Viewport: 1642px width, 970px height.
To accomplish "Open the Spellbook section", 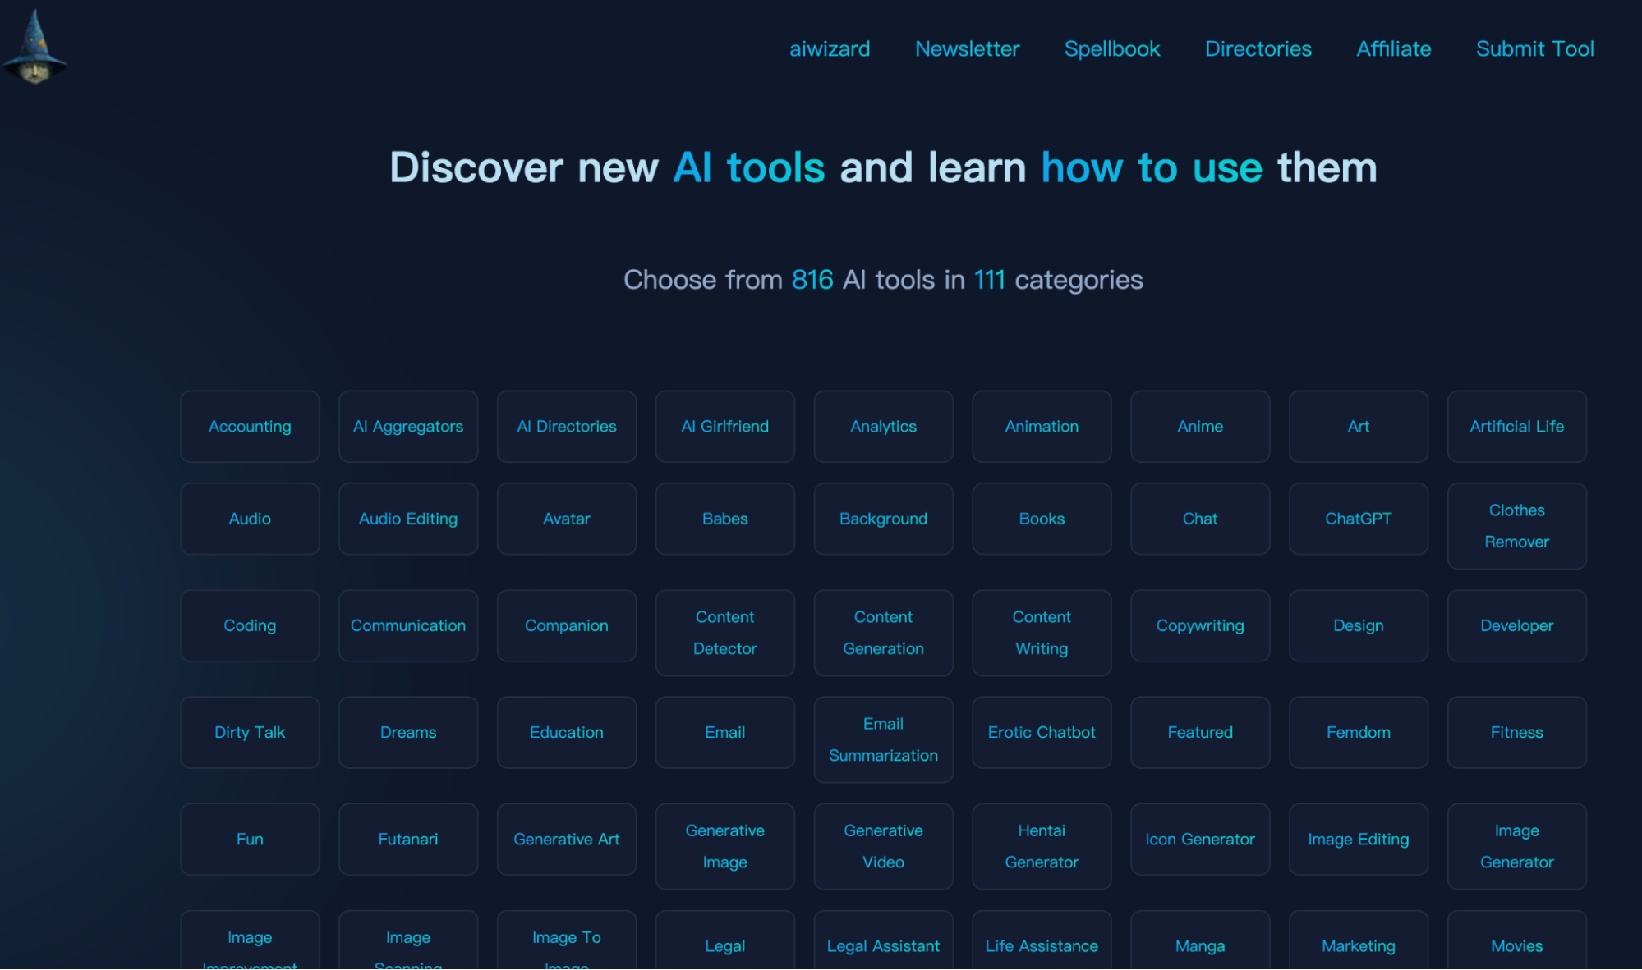I will tap(1112, 49).
